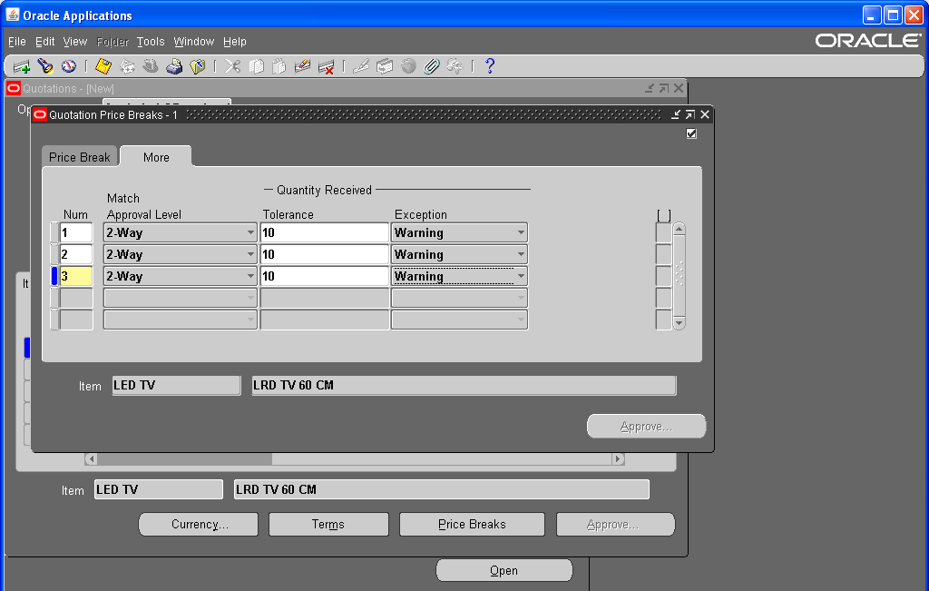Open the Tools menu
Image resolution: width=929 pixels, height=591 pixels.
tap(151, 42)
